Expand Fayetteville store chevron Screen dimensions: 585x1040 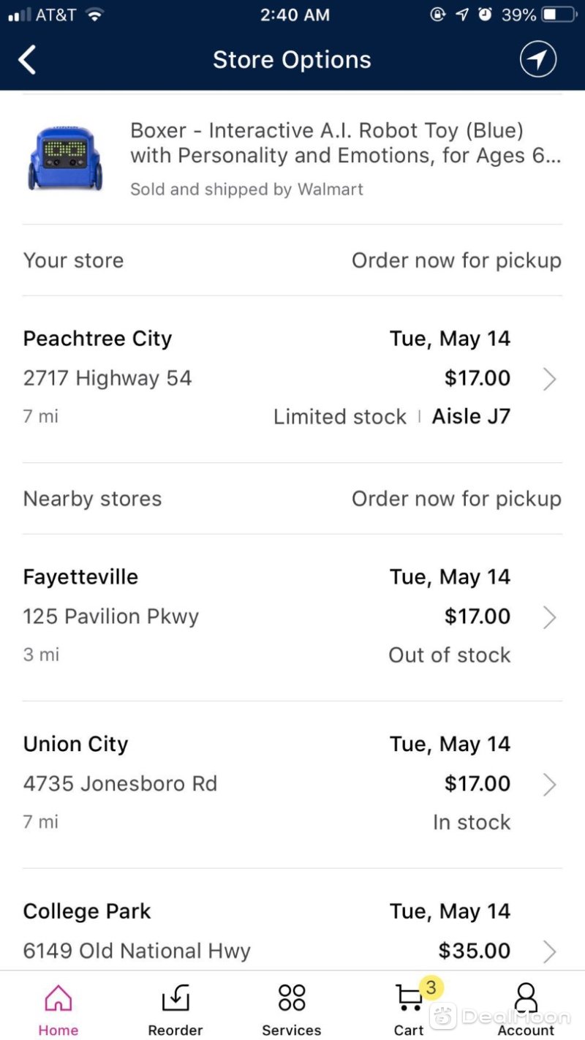pyautogui.click(x=550, y=617)
